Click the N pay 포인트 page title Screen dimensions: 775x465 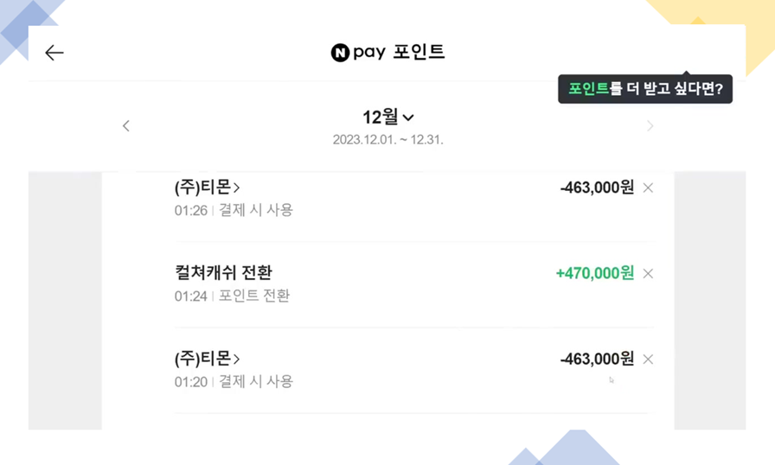[388, 52]
